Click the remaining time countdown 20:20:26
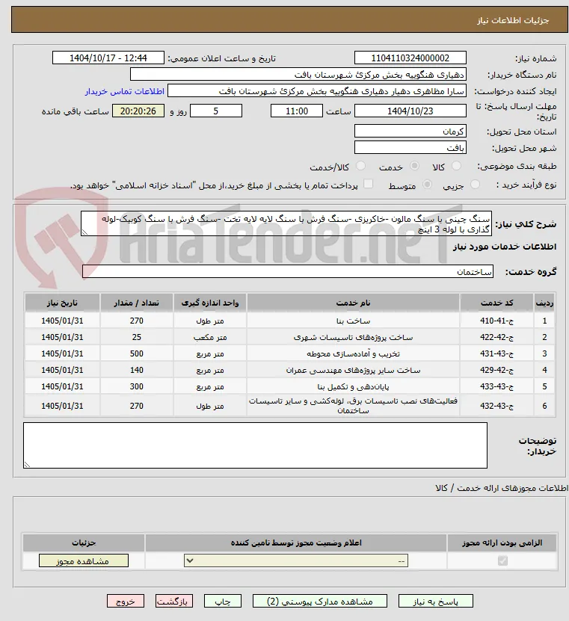The image size is (569, 621). tap(138, 111)
